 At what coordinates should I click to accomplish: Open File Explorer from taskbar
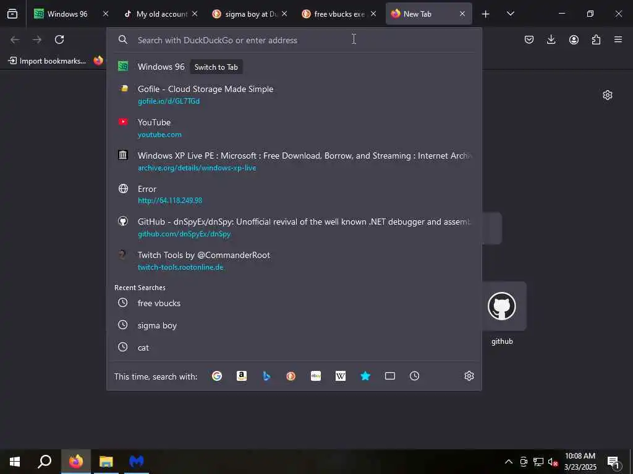(x=106, y=462)
